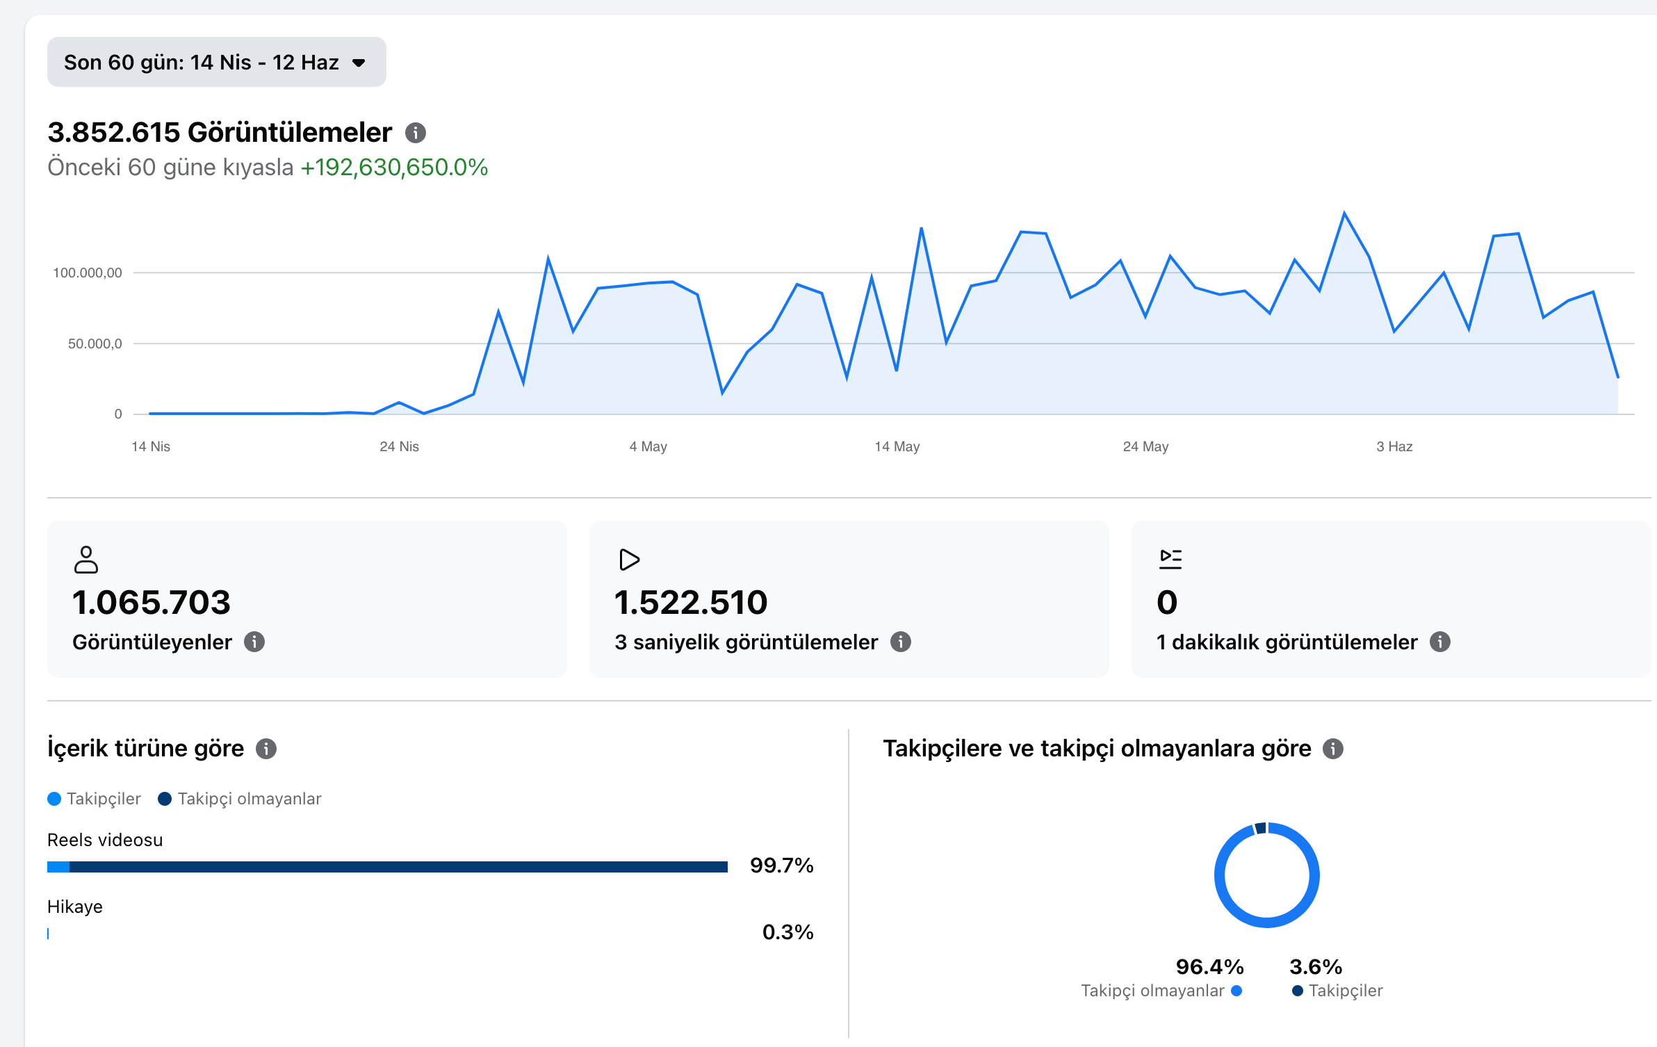1657x1047 pixels.
Task: Click the 14 May marker on chart axis
Action: [x=897, y=446]
